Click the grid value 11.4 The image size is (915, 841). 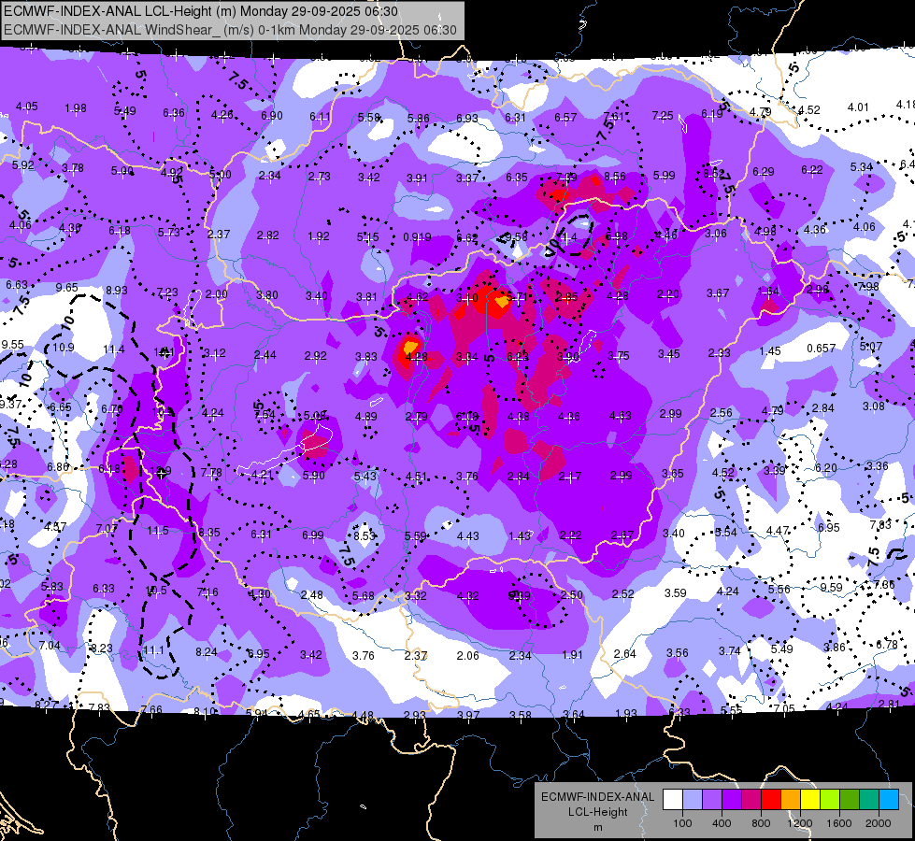tap(114, 349)
